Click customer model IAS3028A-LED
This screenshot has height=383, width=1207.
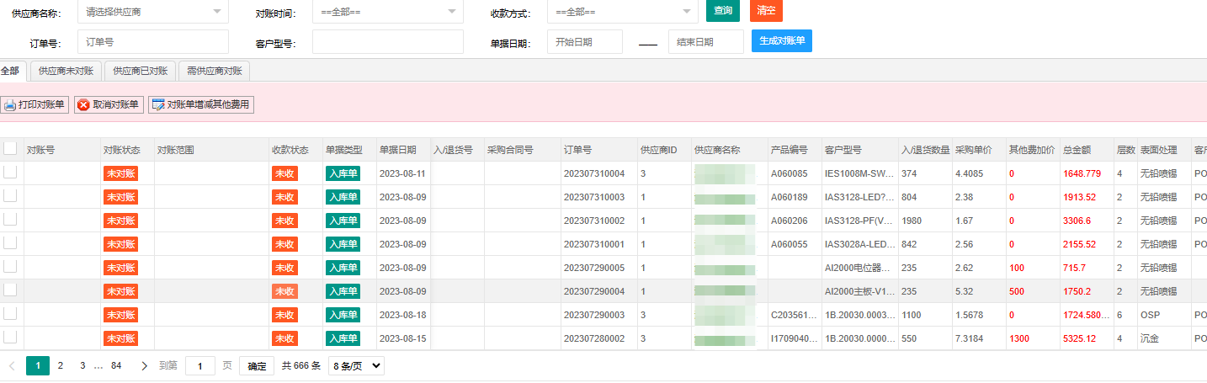858,244
